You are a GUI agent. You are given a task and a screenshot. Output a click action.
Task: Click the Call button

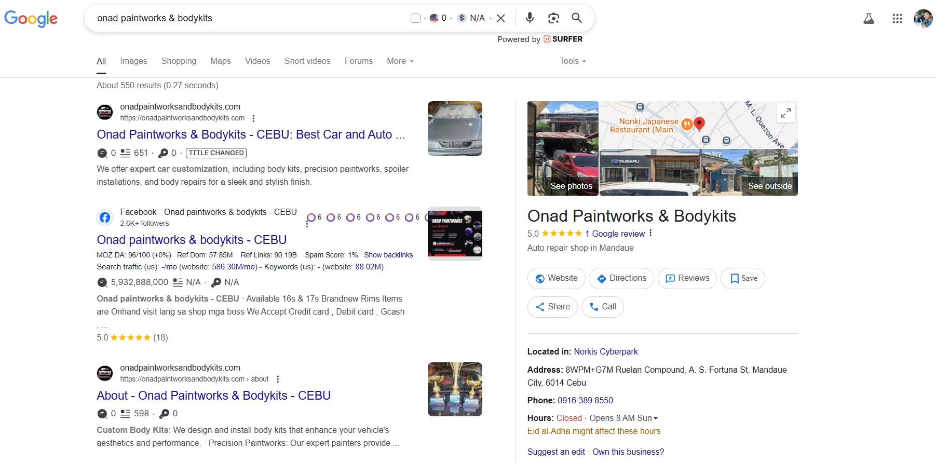[x=603, y=307]
